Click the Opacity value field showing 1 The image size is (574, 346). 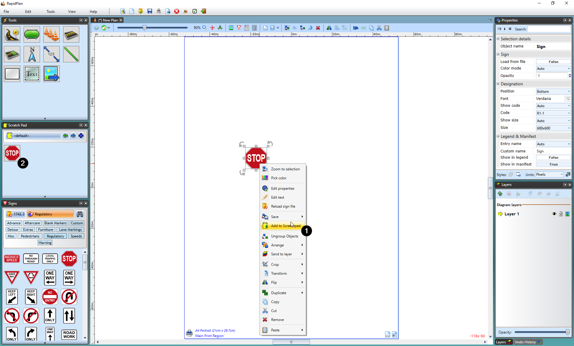point(552,76)
